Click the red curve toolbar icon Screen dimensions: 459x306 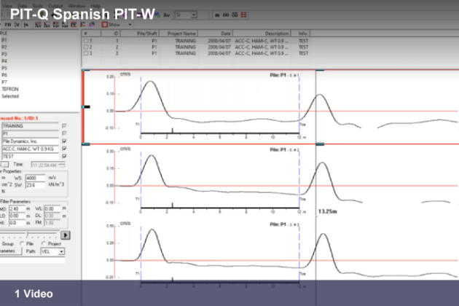click(83, 25)
